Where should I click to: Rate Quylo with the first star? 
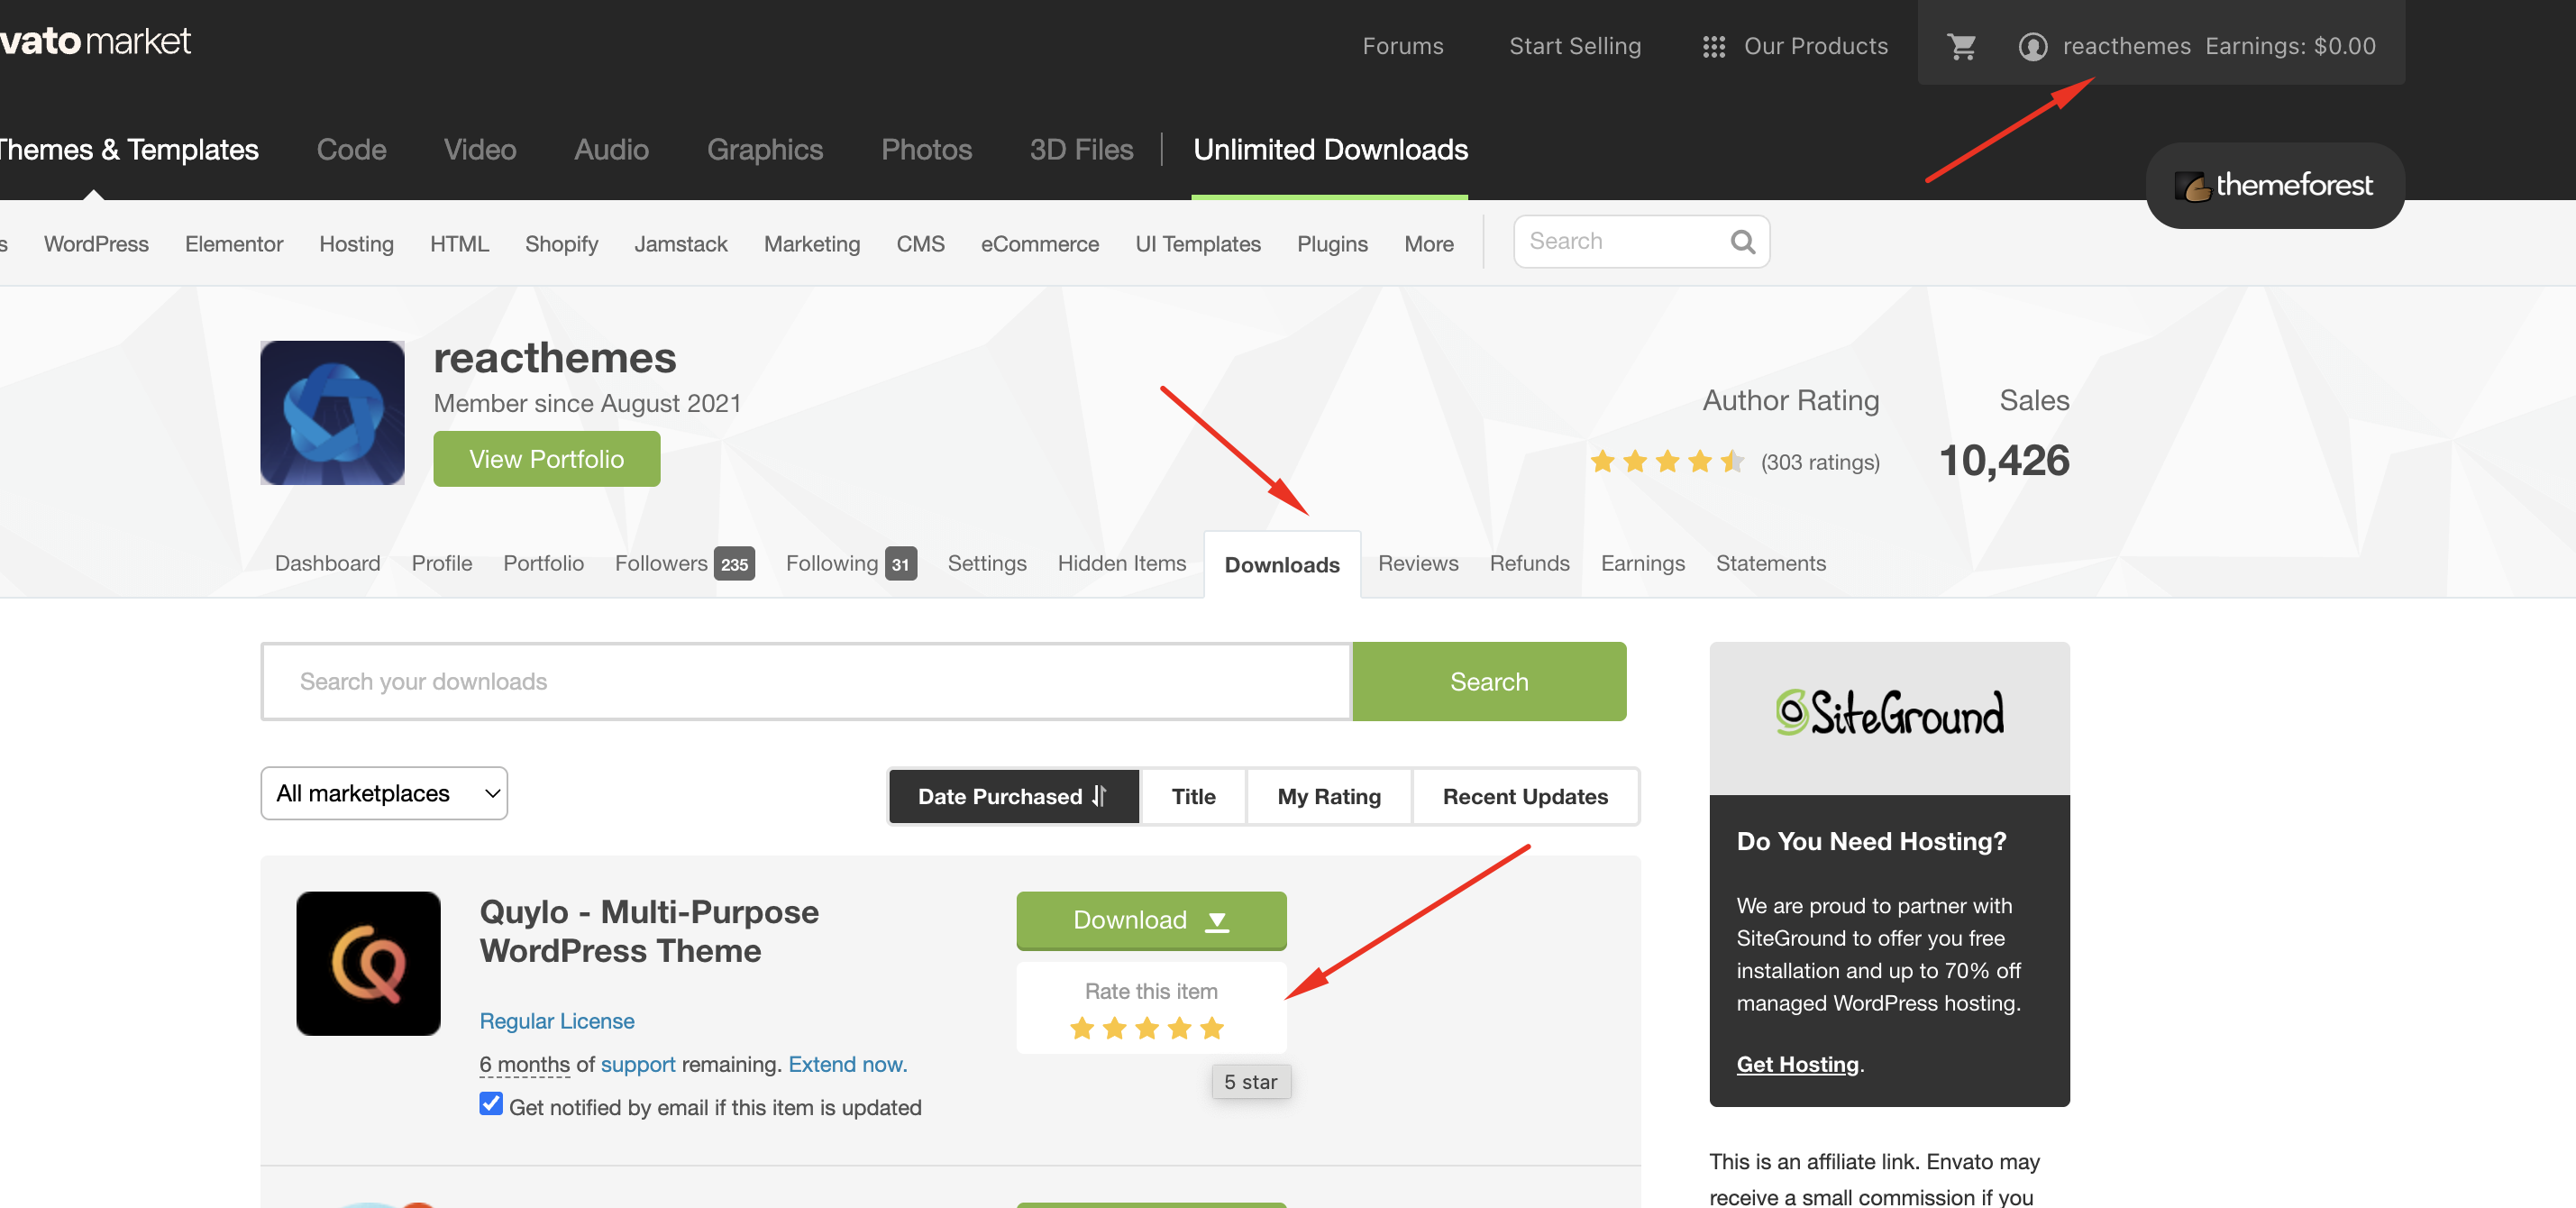pyautogui.click(x=1081, y=1028)
